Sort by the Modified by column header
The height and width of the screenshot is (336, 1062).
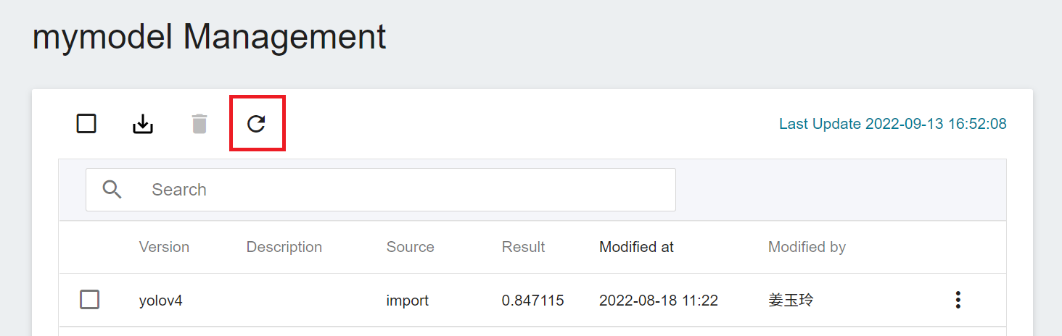coord(807,247)
